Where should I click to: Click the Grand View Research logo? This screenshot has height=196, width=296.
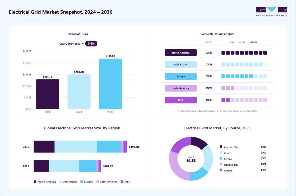[272, 12]
